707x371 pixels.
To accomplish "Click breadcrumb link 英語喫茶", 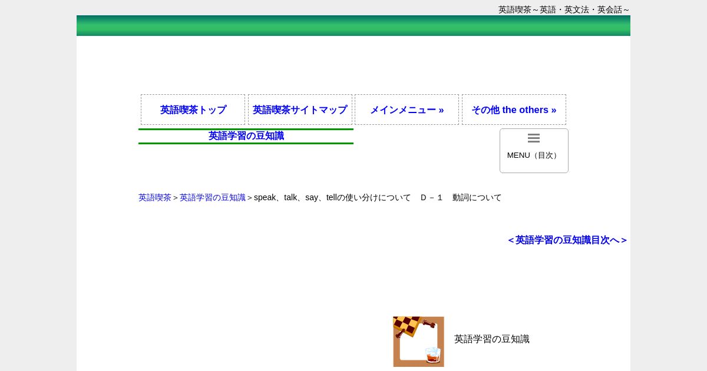I will (x=155, y=198).
